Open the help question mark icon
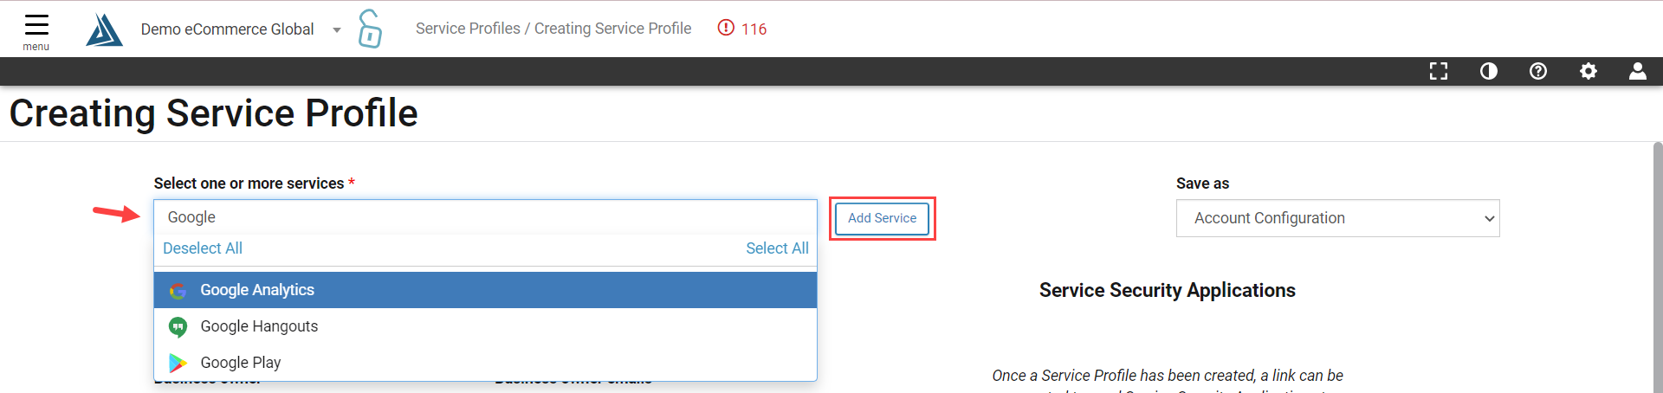This screenshot has width=1663, height=393. point(1538,71)
